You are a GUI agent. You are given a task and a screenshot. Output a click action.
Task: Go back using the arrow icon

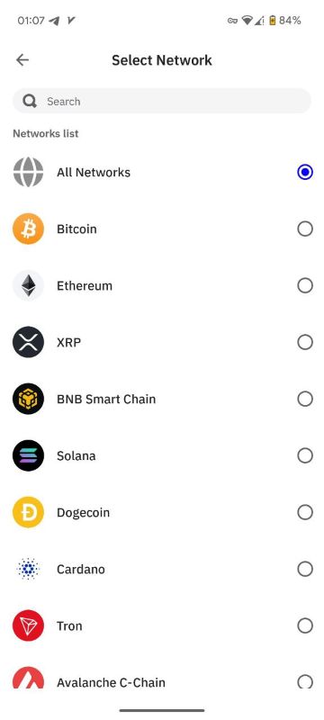coord(22,59)
